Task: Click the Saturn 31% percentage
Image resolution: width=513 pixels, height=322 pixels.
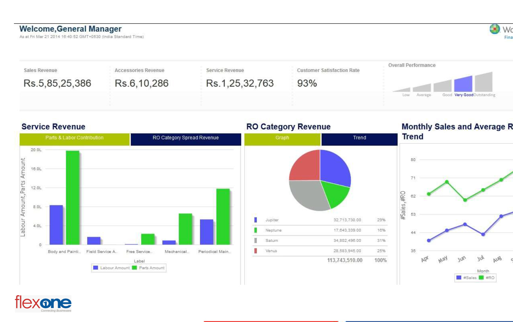Action: pos(381,240)
